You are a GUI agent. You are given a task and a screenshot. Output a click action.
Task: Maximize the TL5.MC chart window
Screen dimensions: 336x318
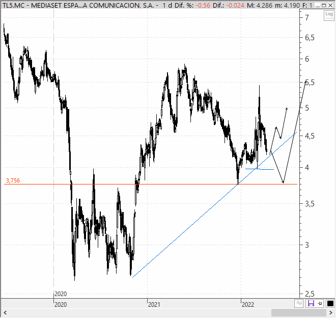pyautogui.click(x=324, y=5)
